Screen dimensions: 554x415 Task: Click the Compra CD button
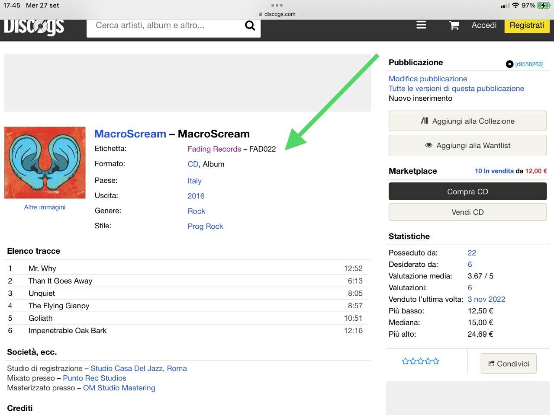pos(467,192)
